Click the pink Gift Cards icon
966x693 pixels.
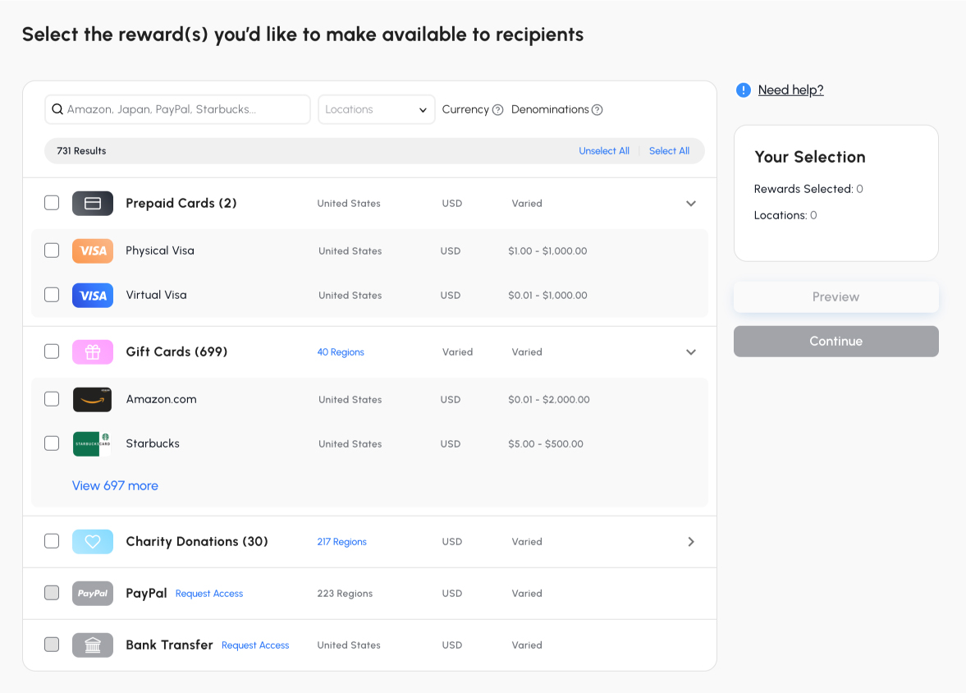93,352
